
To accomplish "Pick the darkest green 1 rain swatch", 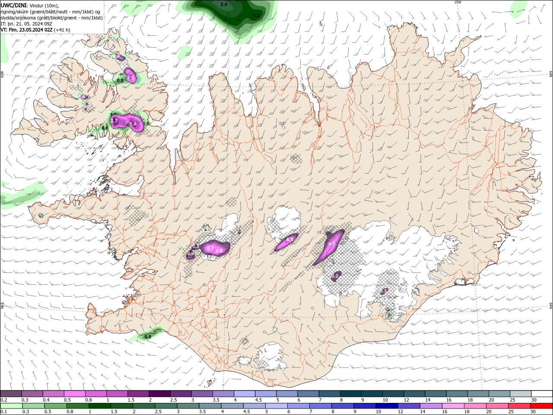I will click(99, 406).
